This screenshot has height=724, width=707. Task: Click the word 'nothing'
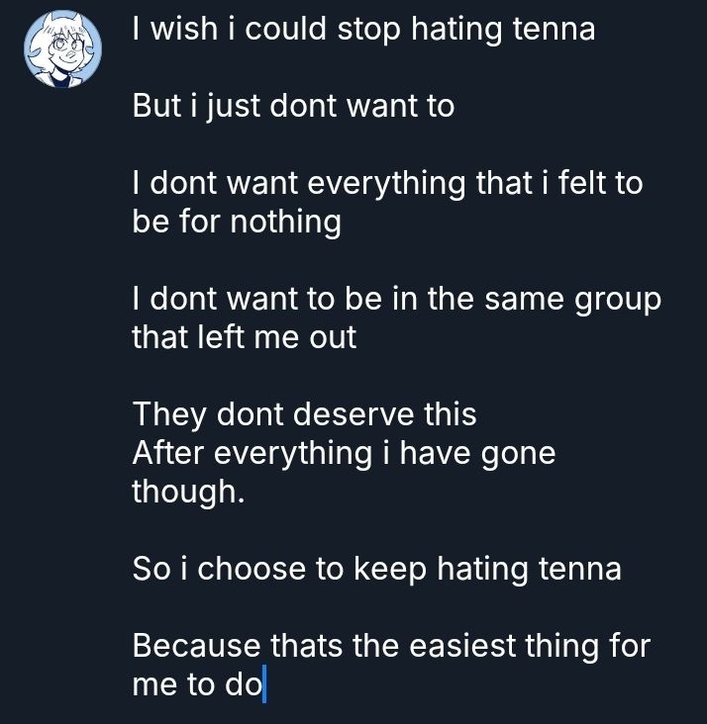click(x=285, y=223)
